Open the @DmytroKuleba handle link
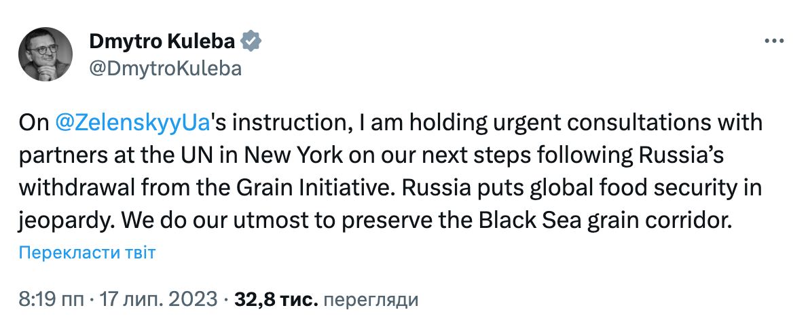The width and height of the screenshot is (808, 327). (x=165, y=68)
